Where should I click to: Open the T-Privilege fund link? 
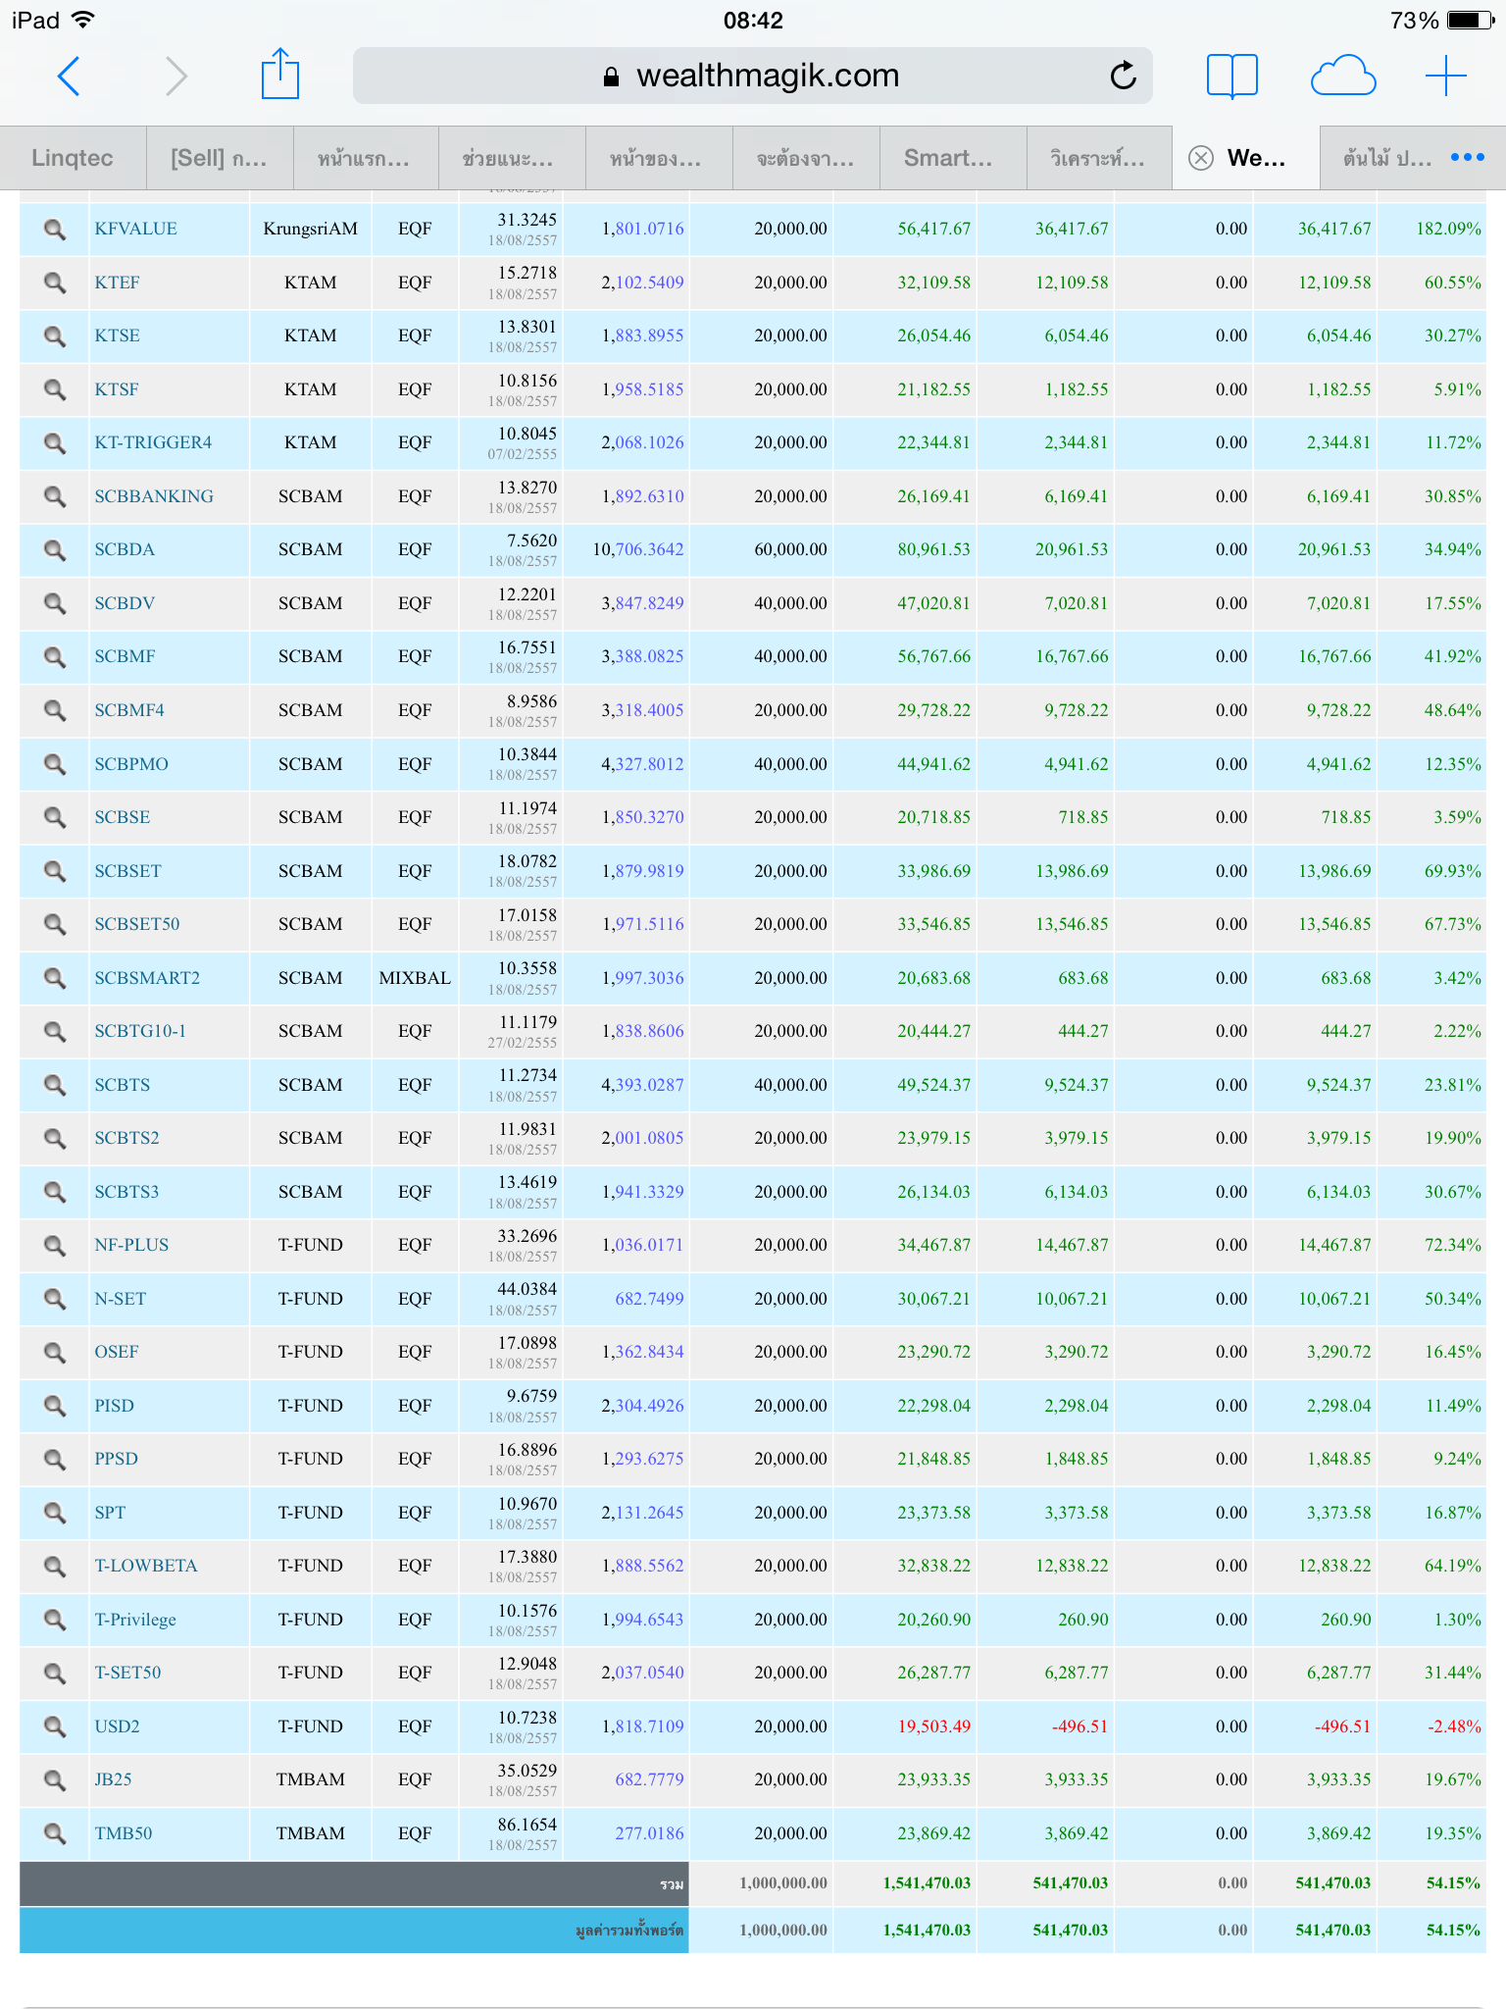point(135,1620)
